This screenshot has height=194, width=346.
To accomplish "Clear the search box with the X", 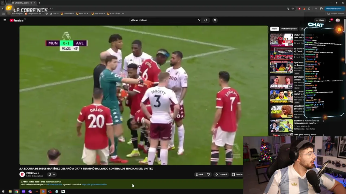I will (x=199, y=20).
